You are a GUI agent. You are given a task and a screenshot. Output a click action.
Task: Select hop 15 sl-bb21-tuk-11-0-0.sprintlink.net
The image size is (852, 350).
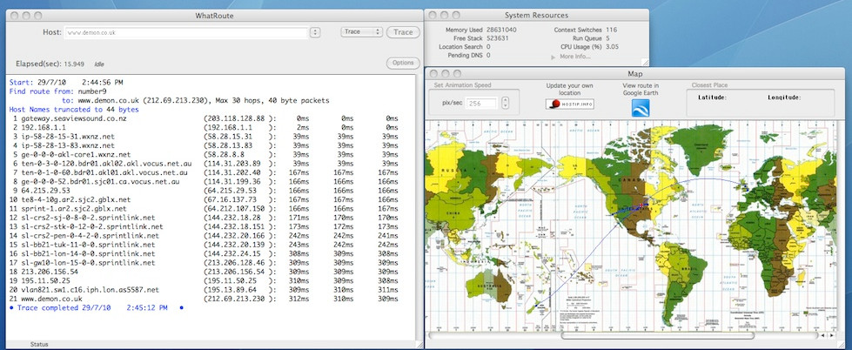pyautogui.click(x=88, y=245)
